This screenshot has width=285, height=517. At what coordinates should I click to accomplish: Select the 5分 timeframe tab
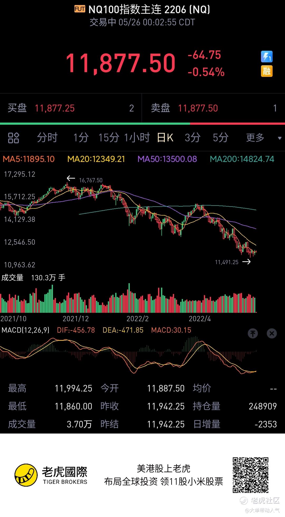pos(221,138)
